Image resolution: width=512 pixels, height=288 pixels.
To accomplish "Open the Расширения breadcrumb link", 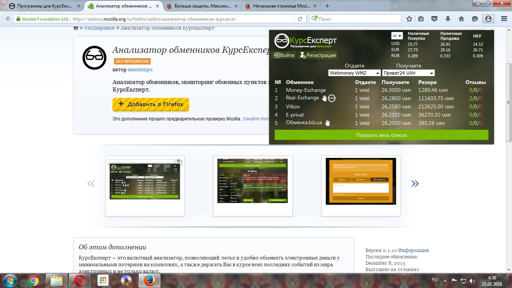I will click(x=99, y=28).
